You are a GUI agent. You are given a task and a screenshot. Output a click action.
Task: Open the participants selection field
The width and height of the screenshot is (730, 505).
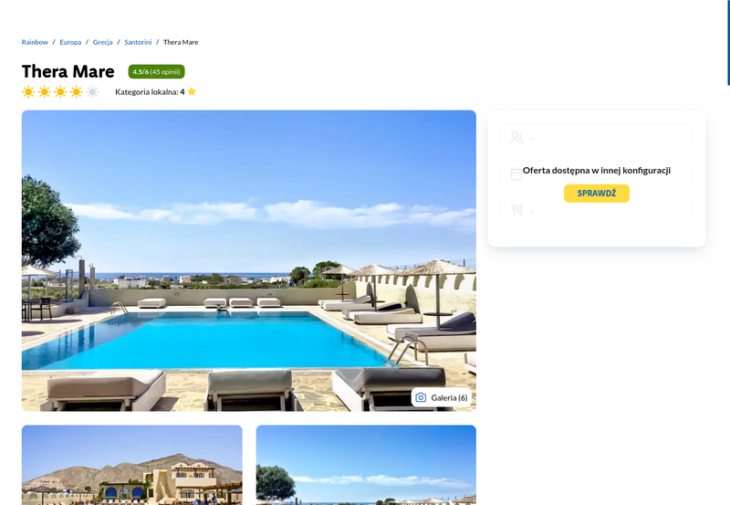click(x=597, y=137)
